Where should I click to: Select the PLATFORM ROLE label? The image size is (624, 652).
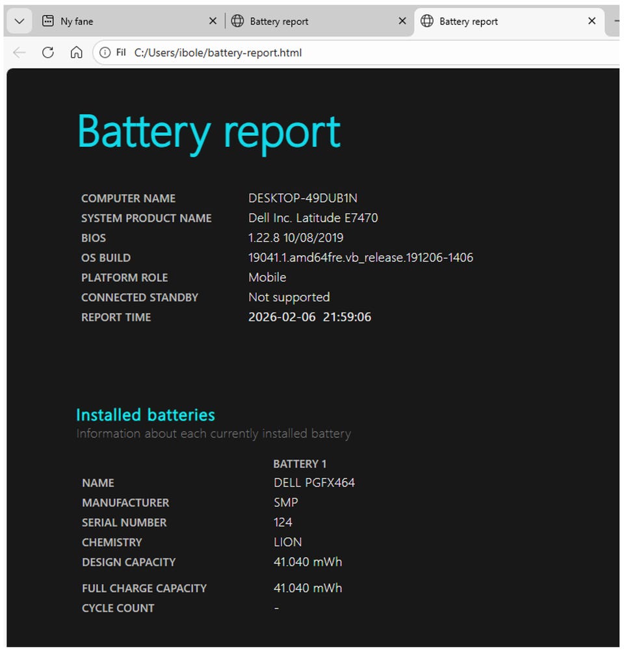click(x=124, y=278)
